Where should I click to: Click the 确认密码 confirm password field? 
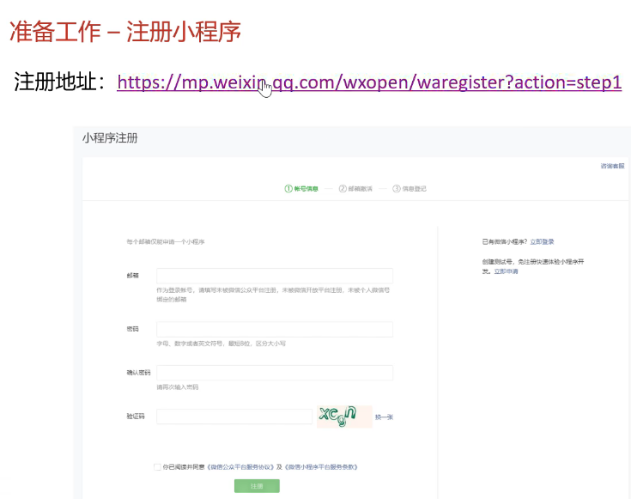point(275,373)
